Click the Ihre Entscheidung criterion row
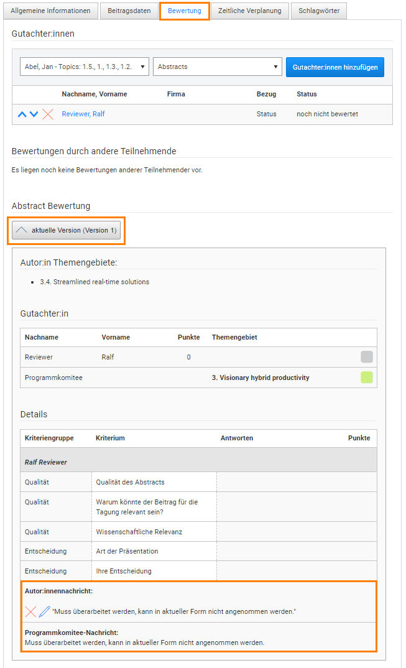 coord(123,571)
